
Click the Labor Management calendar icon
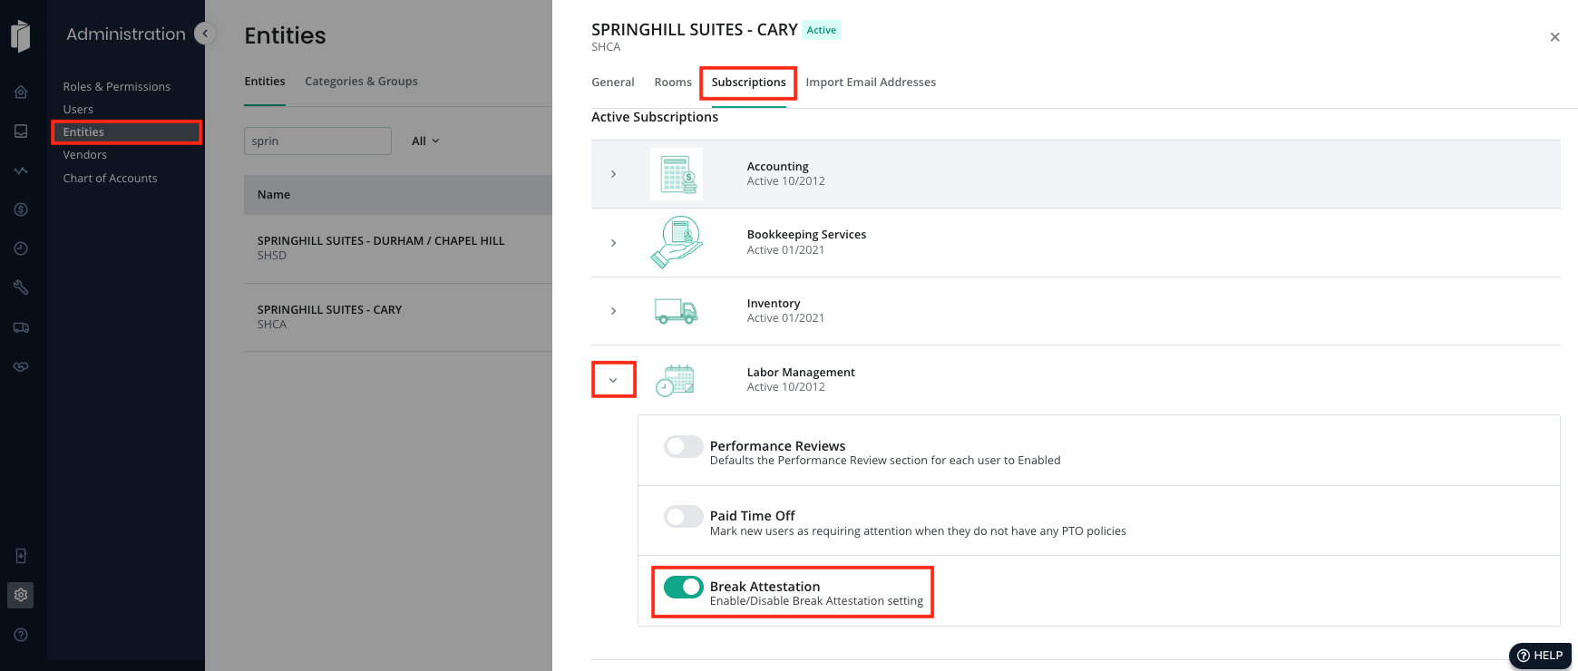(x=676, y=380)
